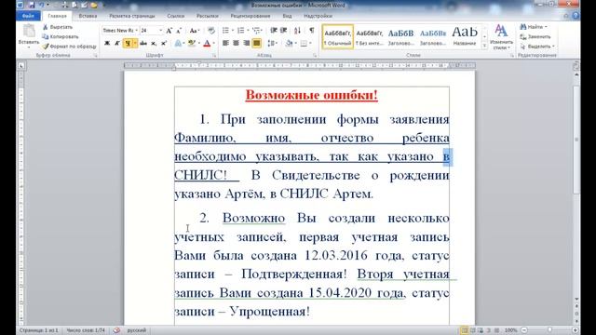This screenshot has width=596, height=335.
Task: Switch to Print Layout view in status bar
Action: (464, 330)
